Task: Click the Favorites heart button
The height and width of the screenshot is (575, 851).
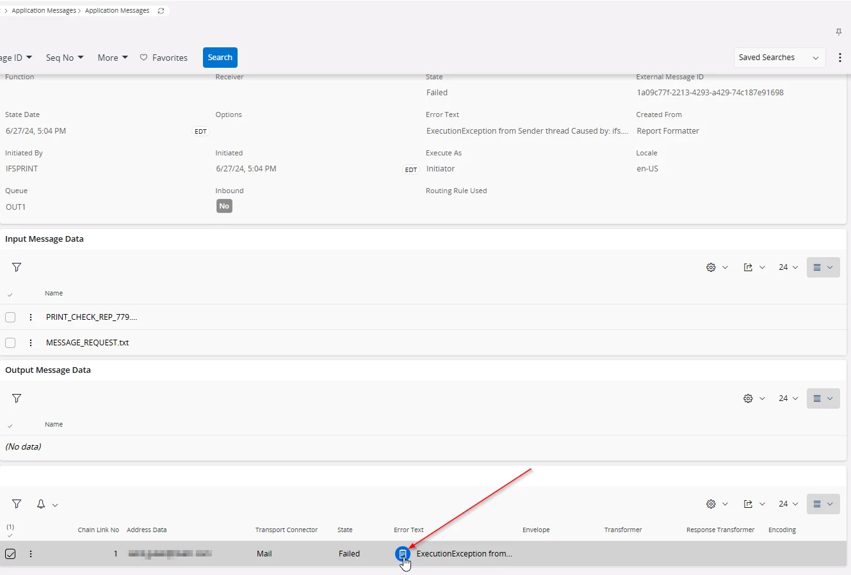Action: click(x=163, y=58)
